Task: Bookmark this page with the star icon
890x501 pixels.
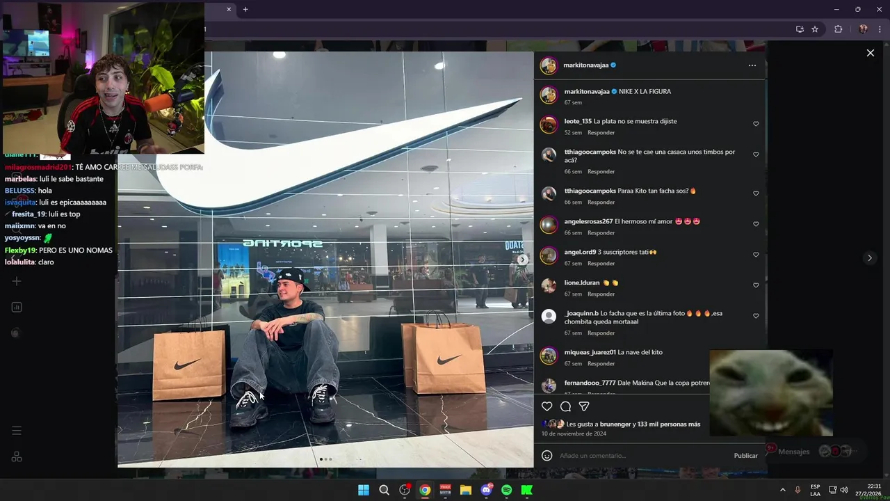Action: point(815,29)
